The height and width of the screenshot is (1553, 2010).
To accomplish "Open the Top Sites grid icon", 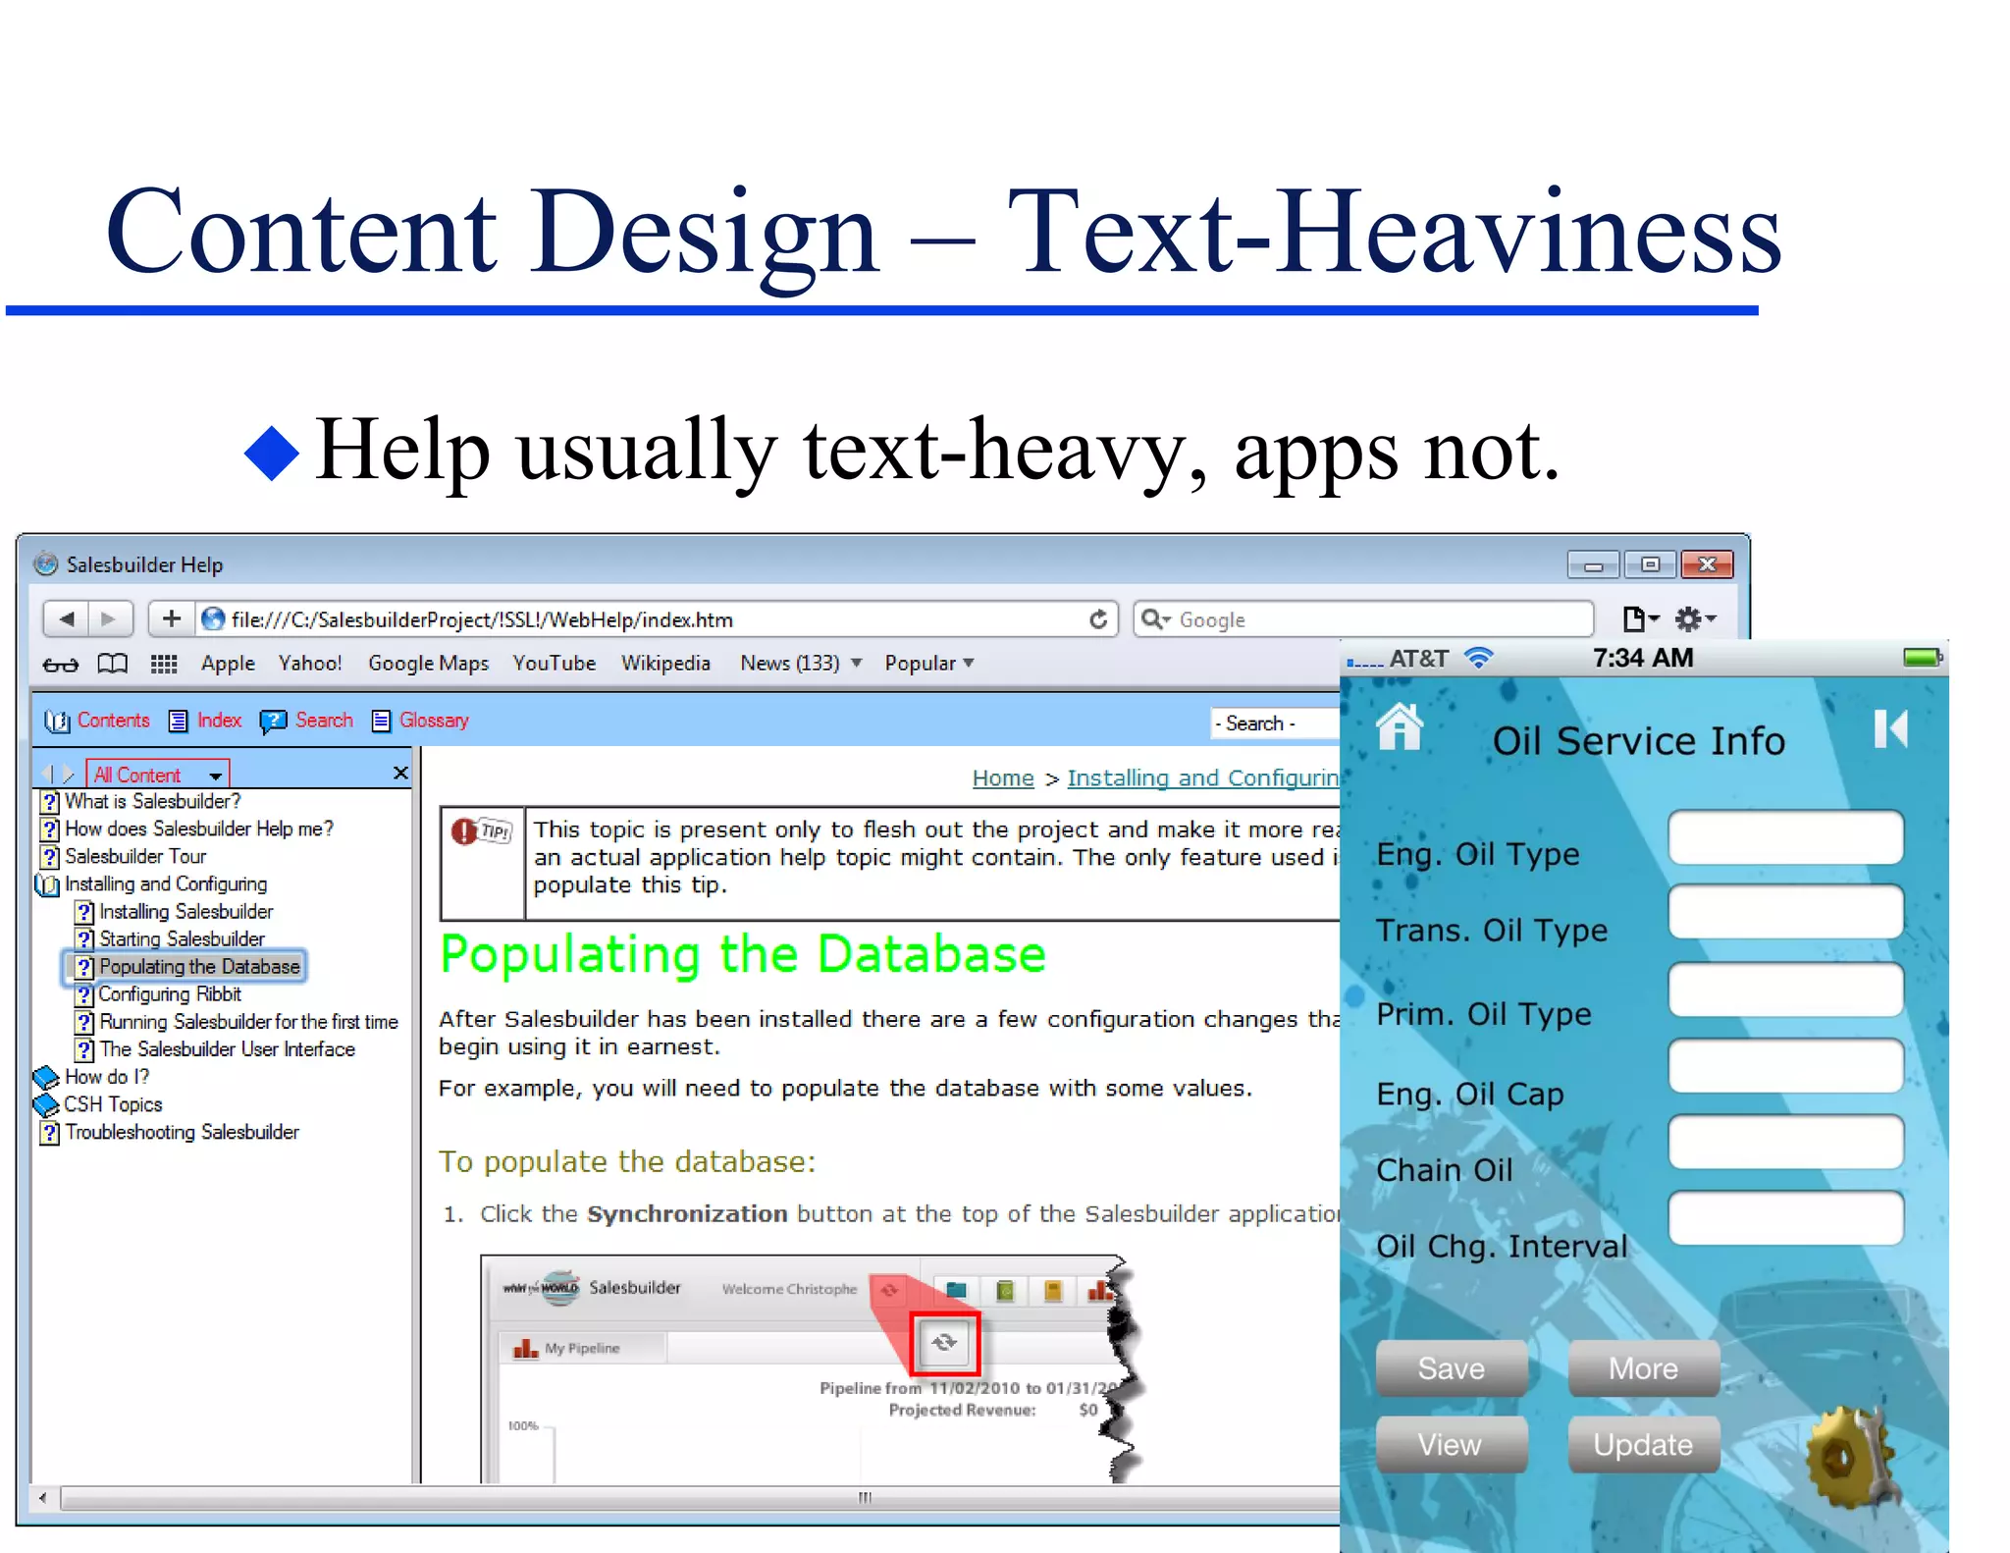I will 164,665.
